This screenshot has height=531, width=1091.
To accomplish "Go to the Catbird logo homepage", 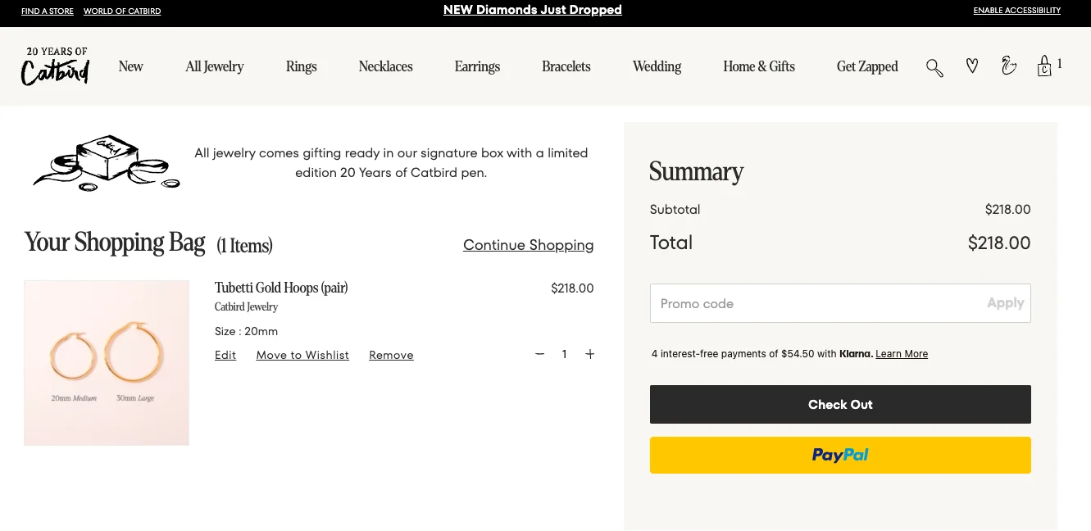I will point(55,66).
